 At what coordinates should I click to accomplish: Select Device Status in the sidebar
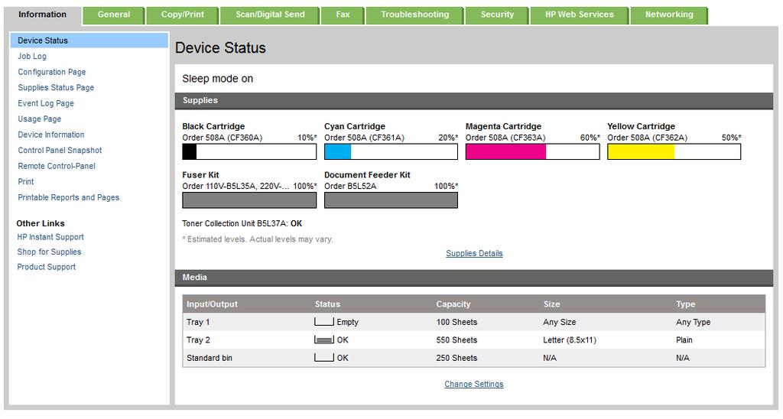[89, 41]
